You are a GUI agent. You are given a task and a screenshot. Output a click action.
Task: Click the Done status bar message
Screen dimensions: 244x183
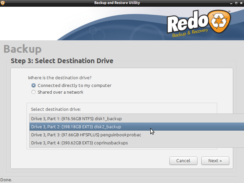(6, 180)
